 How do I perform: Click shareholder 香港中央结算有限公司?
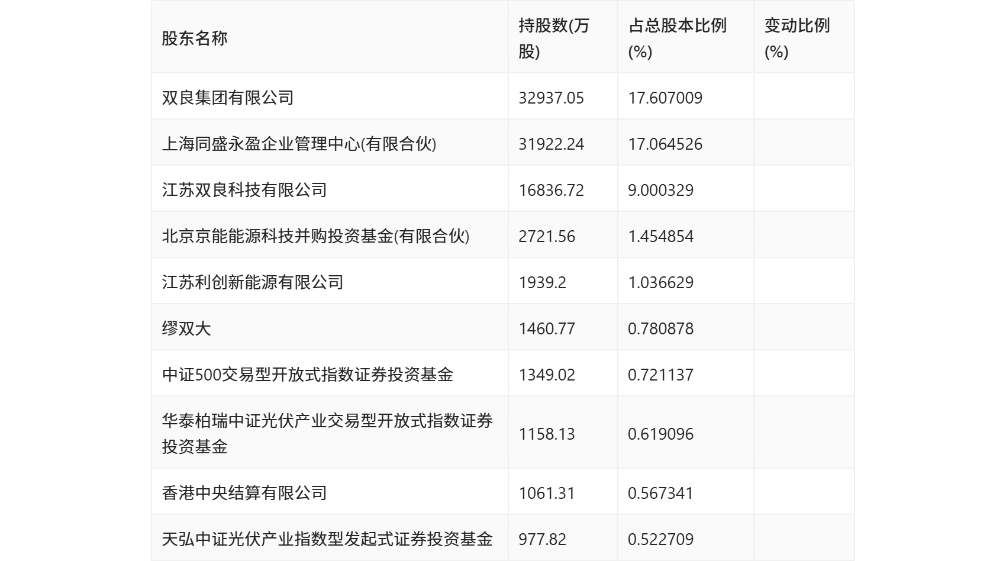click(244, 493)
